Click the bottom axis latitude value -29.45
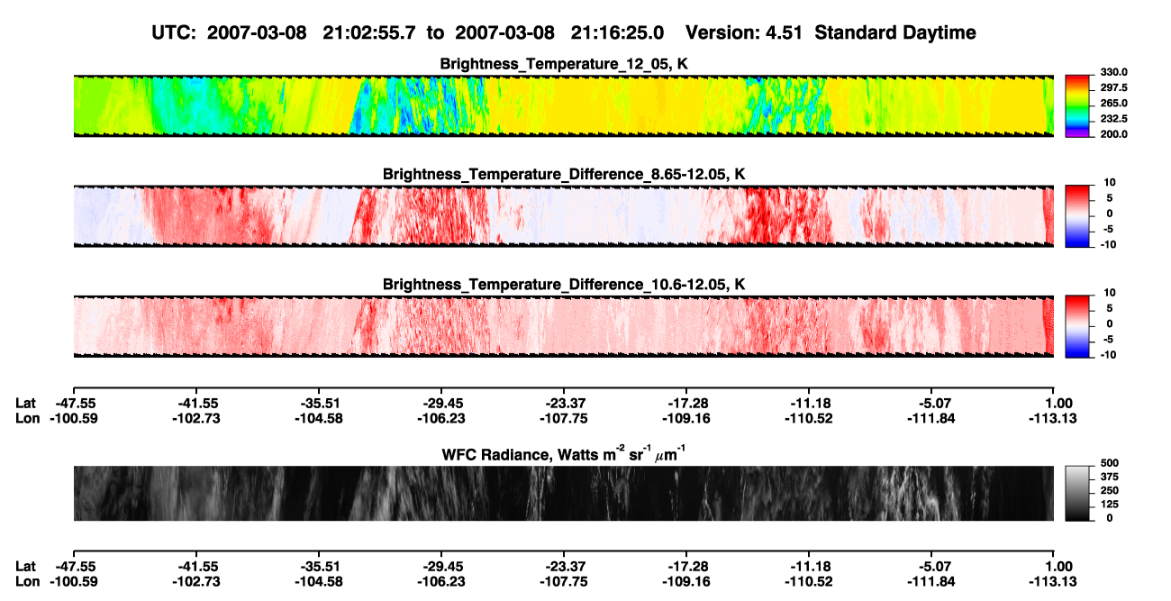This screenshot has height=601, width=1171. [x=443, y=566]
